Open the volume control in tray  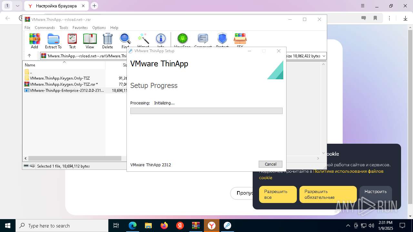point(371,226)
